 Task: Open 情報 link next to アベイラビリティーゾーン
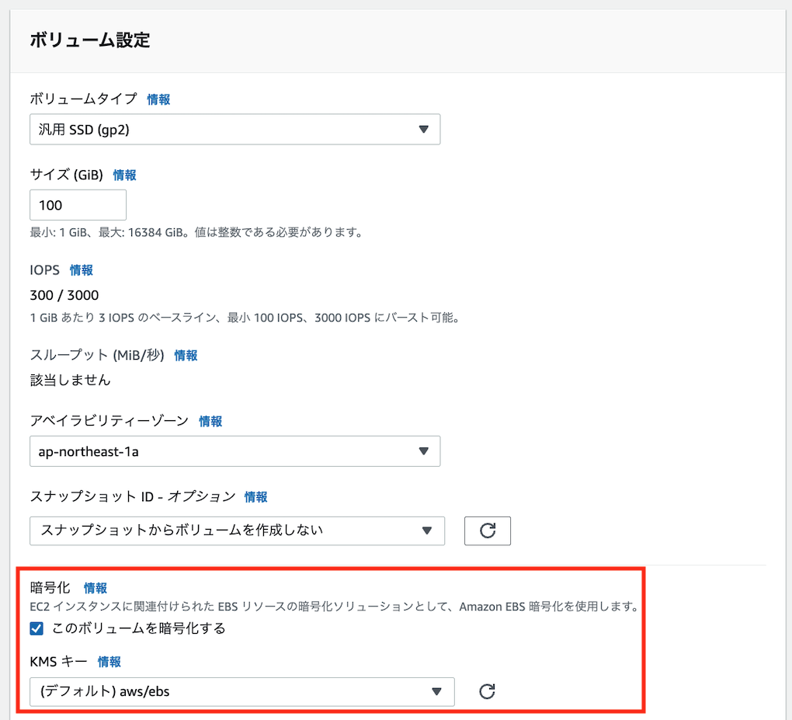click(x=210, y=422)
